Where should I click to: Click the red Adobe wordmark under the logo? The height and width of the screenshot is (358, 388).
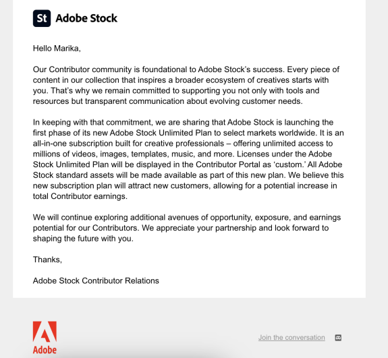(45, 350)
